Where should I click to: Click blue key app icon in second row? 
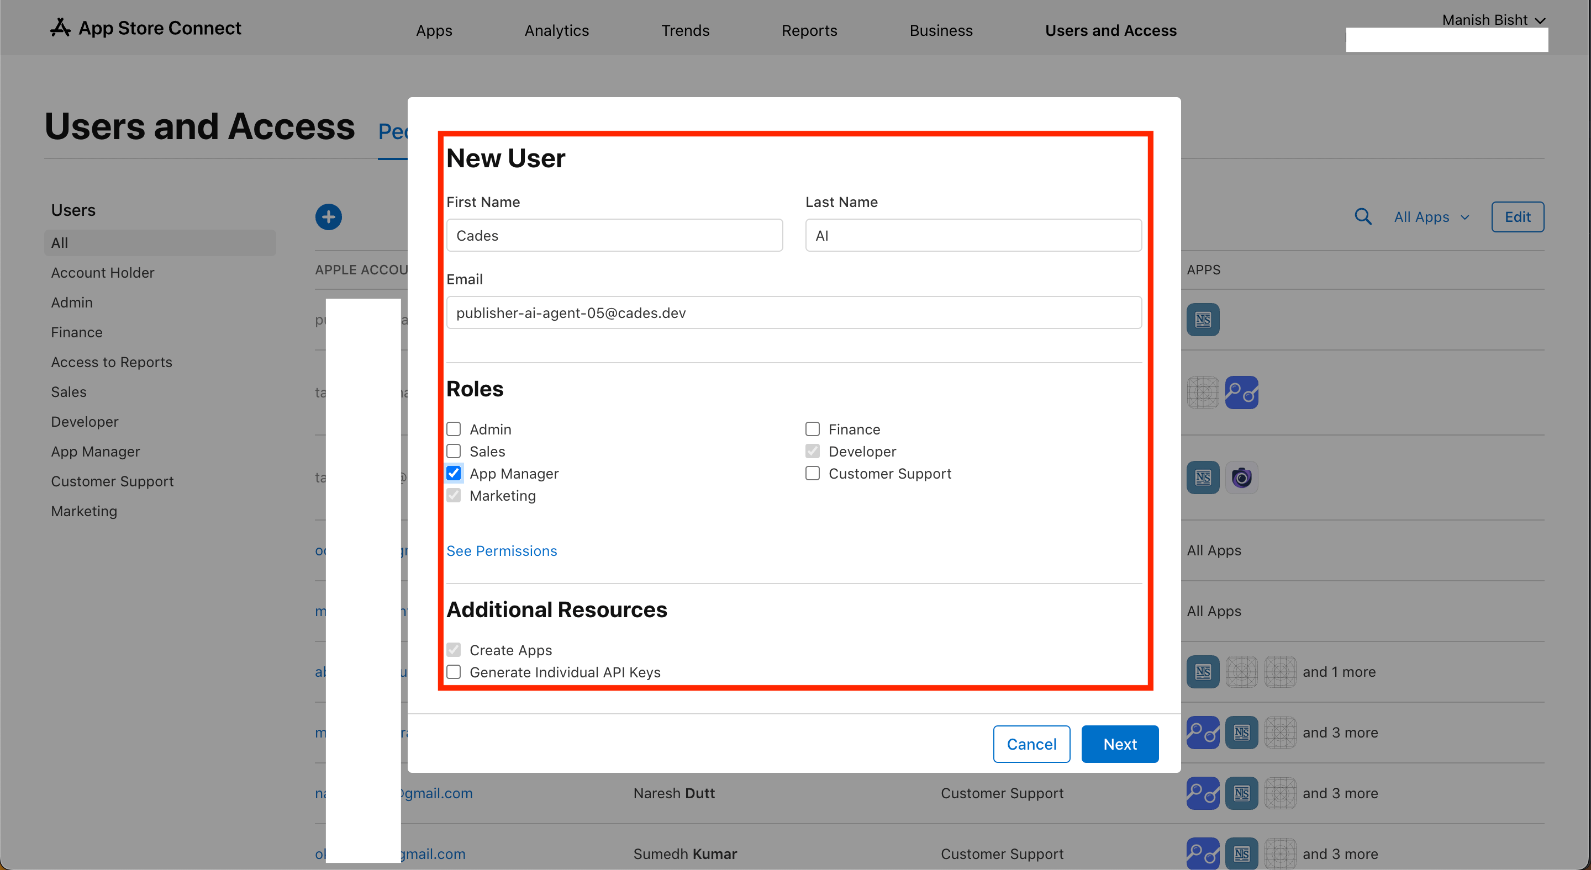point(1241,392)
